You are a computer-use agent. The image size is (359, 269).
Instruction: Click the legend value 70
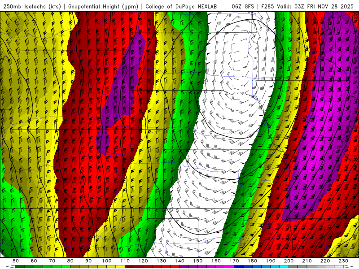tap(52, 261)
